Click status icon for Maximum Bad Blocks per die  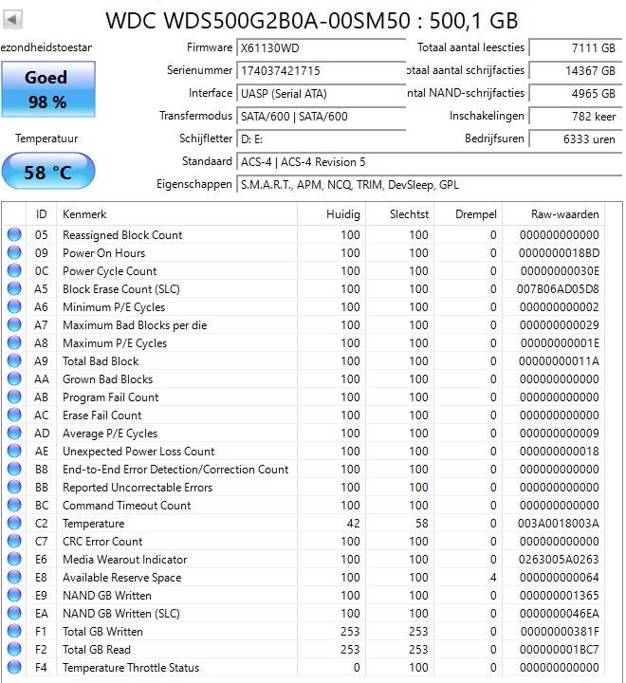tap(14, 325)
